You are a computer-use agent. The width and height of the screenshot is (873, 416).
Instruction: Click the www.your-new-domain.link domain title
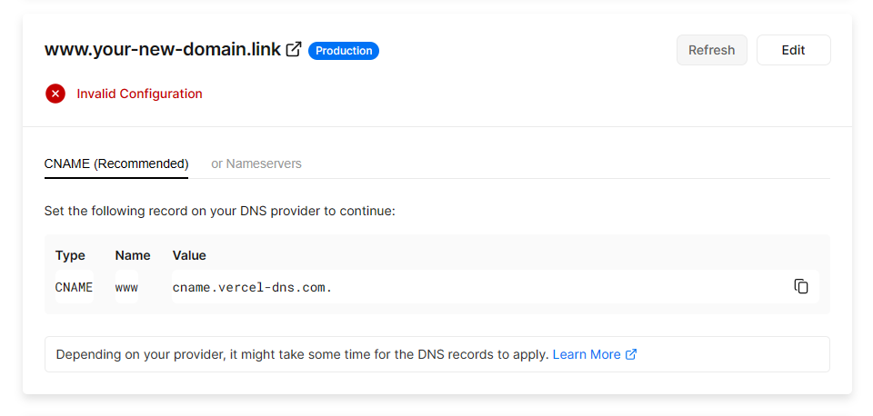point(164,50)
